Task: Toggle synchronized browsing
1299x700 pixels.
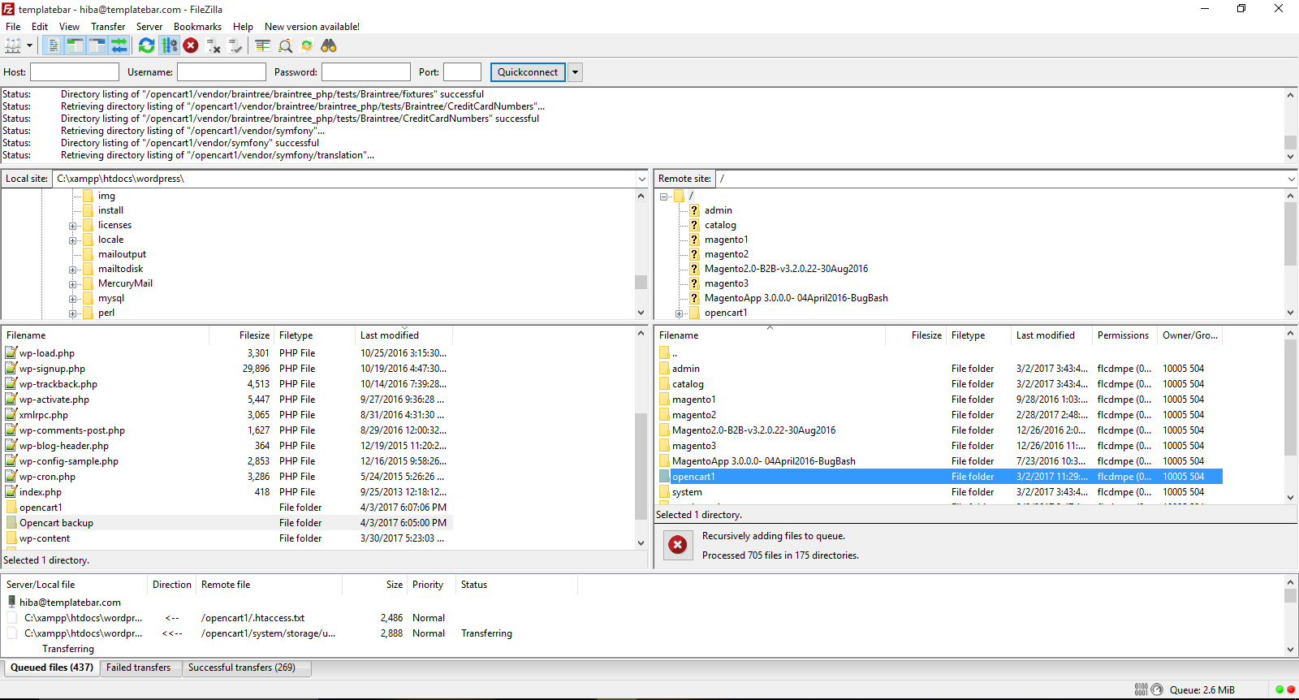Action: coord(307,46)
